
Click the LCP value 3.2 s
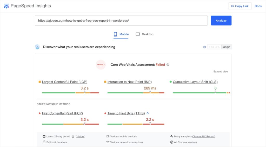[x=84, y=88]
